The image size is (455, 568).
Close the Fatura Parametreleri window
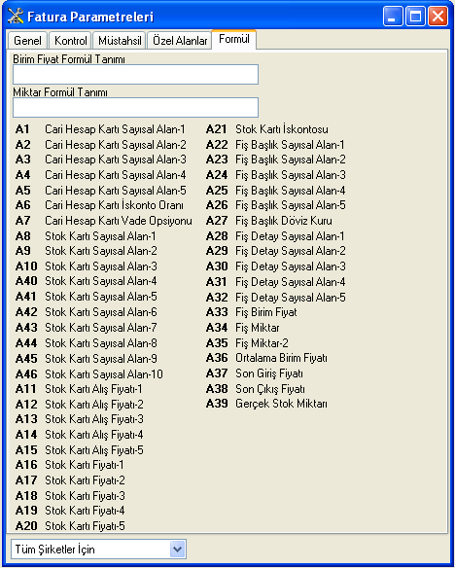[437, 17]
